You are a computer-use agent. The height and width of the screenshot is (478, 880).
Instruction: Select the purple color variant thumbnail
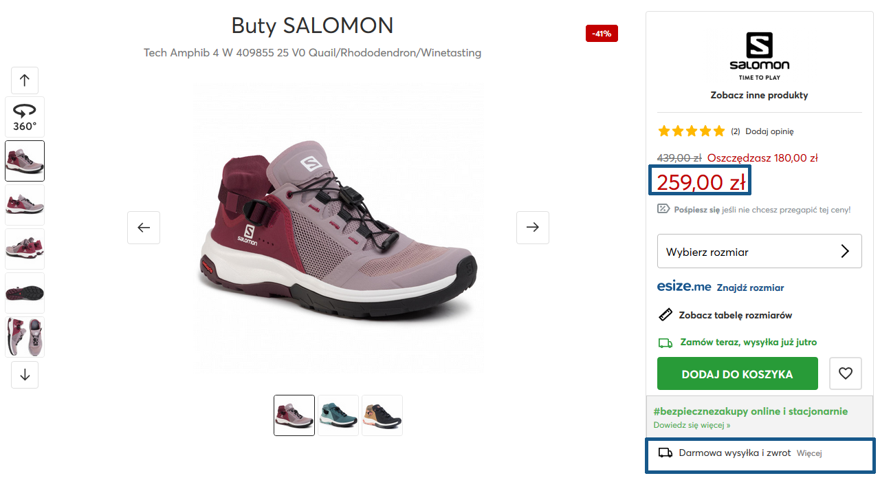click(x=294, y=415)
